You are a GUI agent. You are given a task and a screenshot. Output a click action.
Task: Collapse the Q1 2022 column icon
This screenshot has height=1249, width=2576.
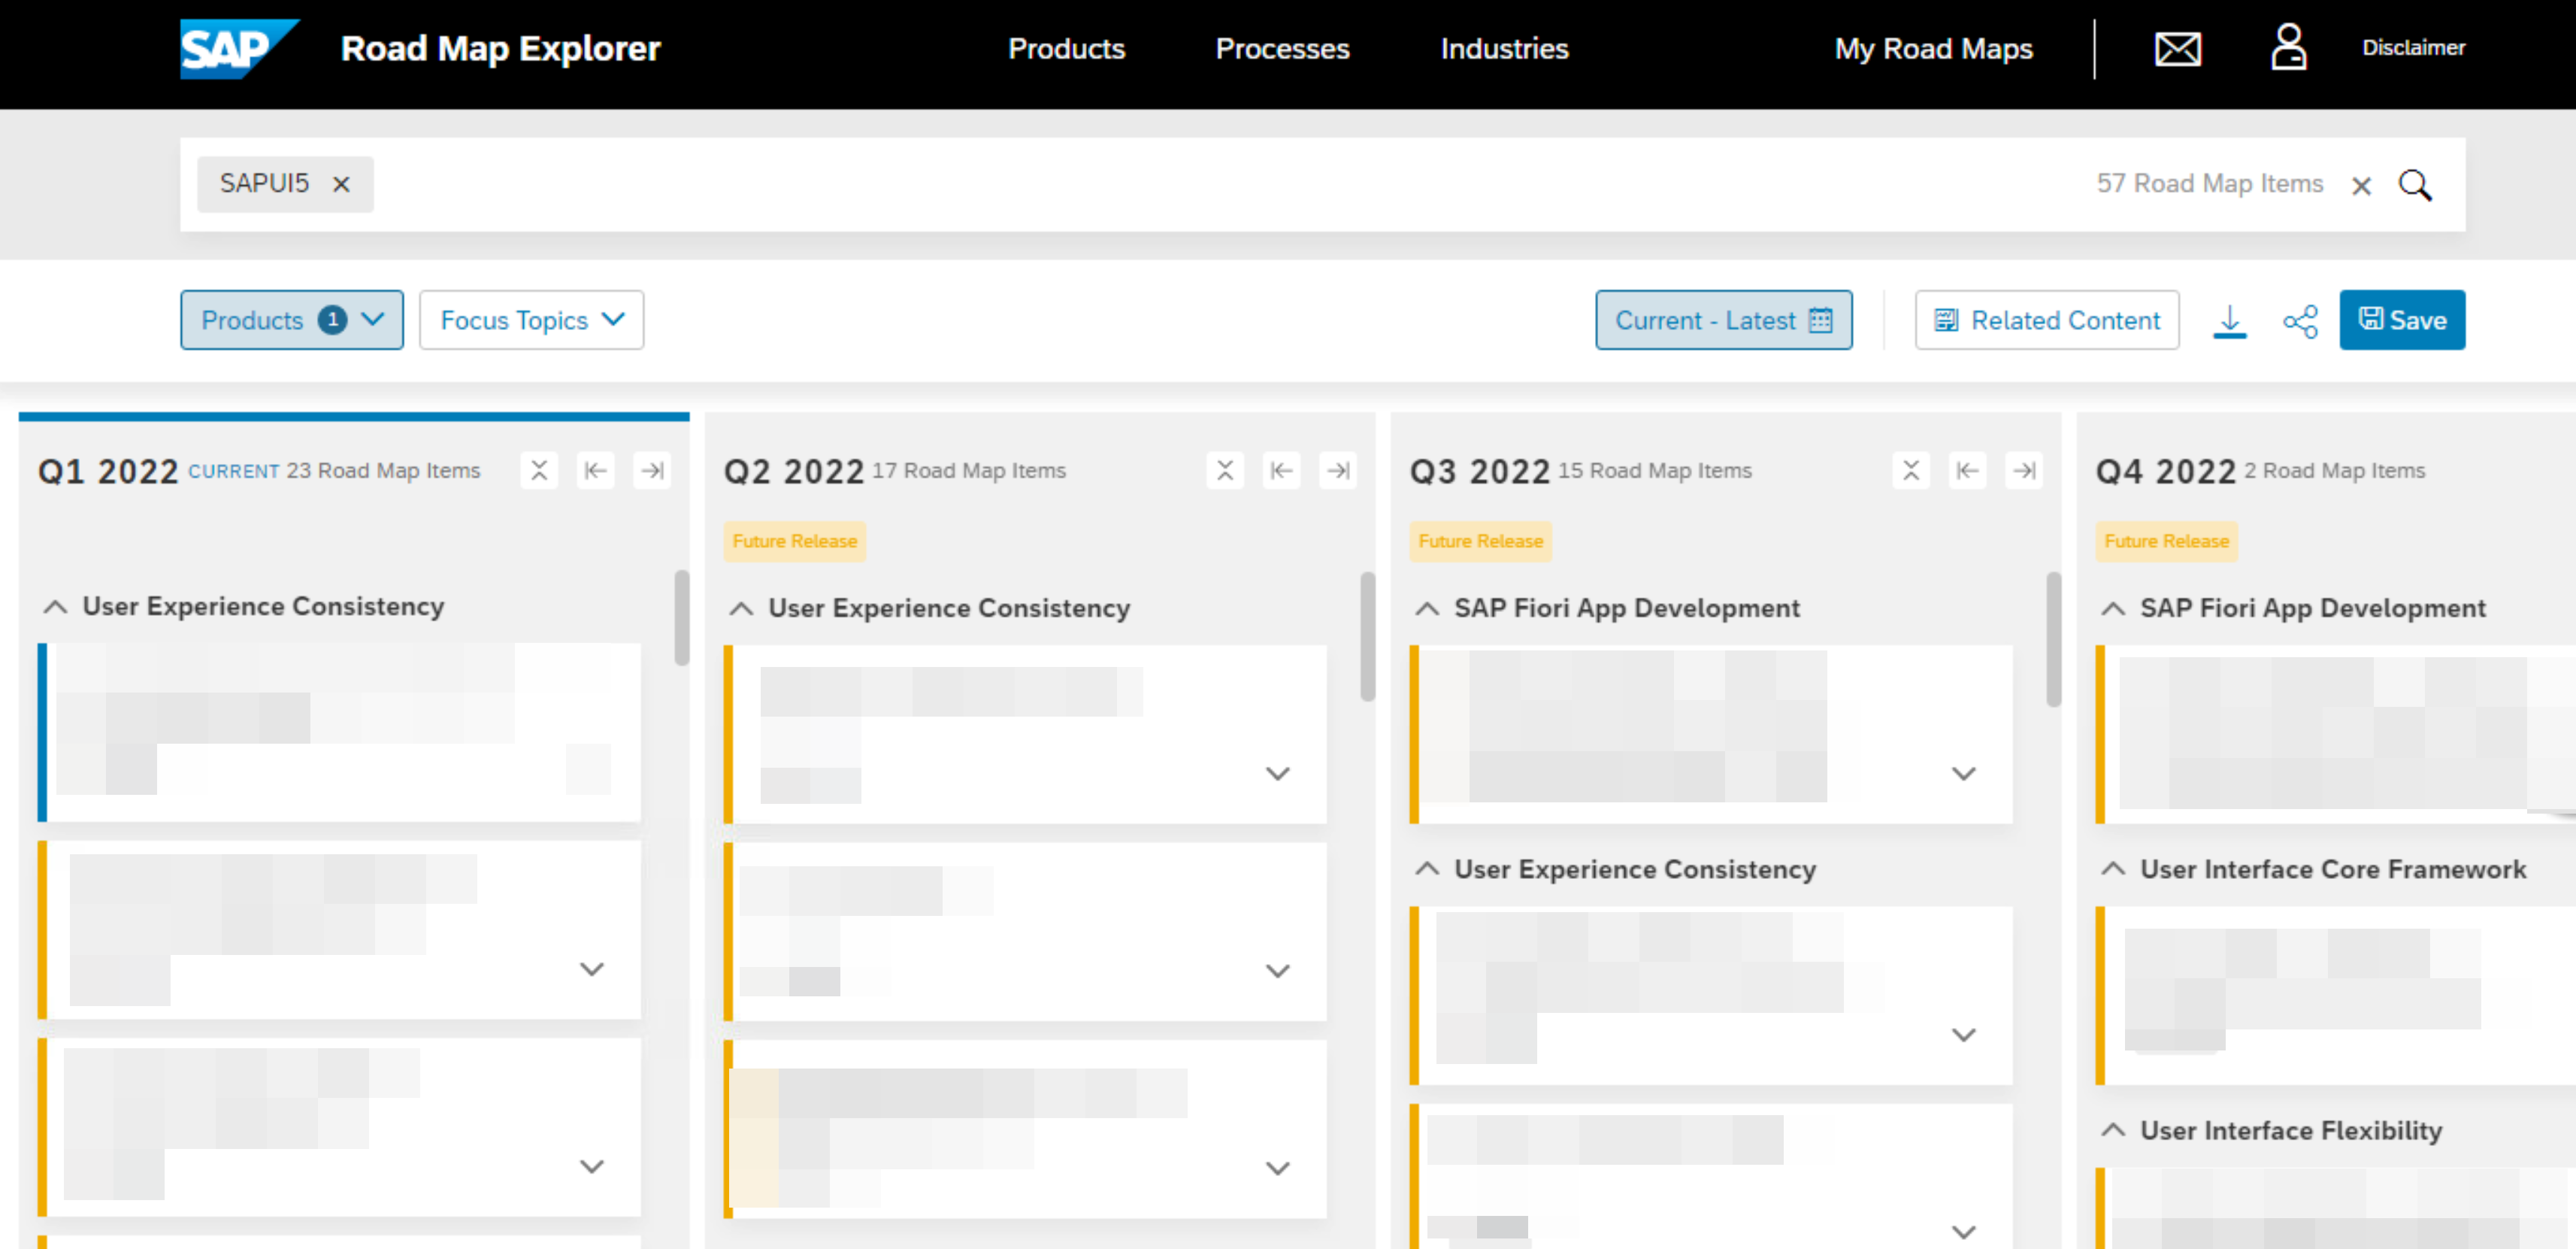tap(539, 470)
